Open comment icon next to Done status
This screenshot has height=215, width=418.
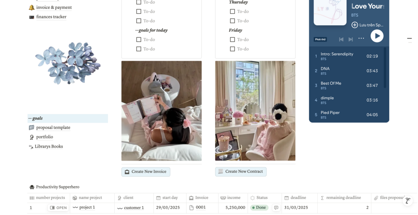(x=276, y=208)
